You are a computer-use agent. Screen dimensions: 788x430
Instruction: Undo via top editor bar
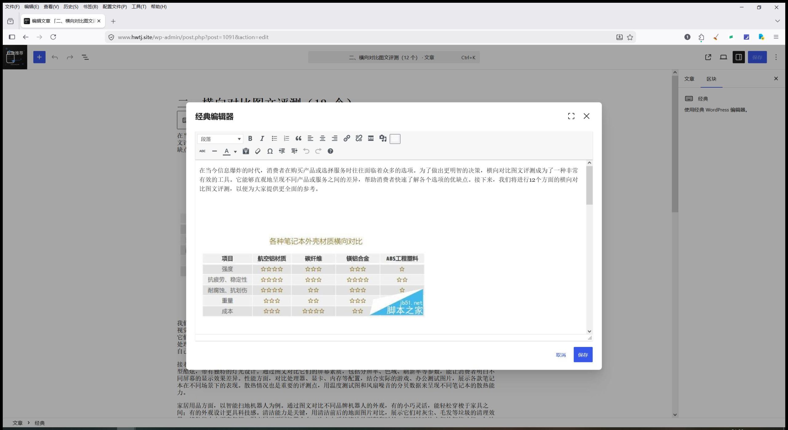[55, 57]
